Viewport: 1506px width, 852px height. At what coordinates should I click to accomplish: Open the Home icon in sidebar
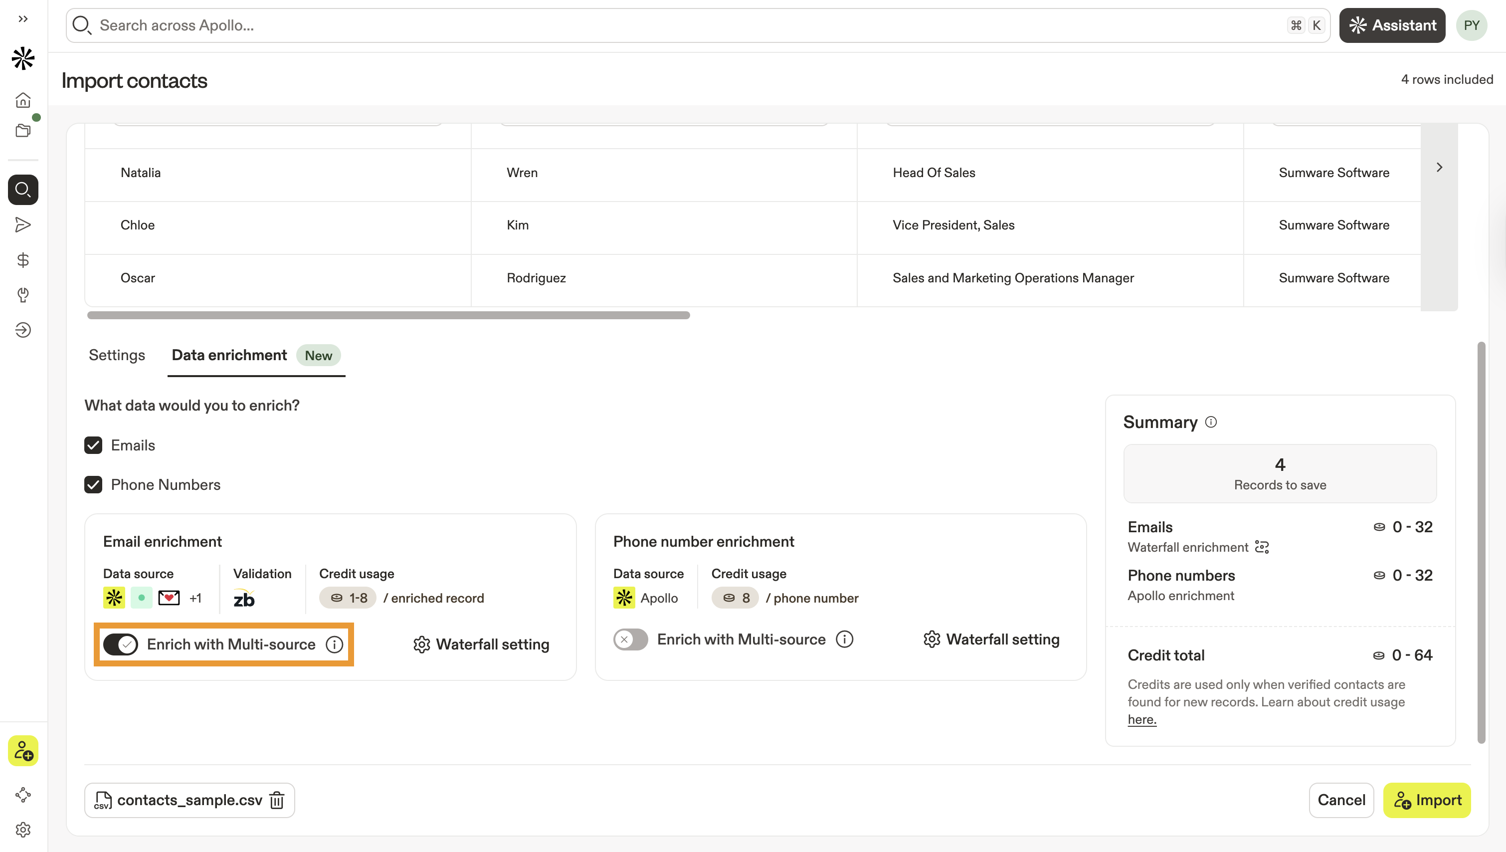click(x=23, y=100)
